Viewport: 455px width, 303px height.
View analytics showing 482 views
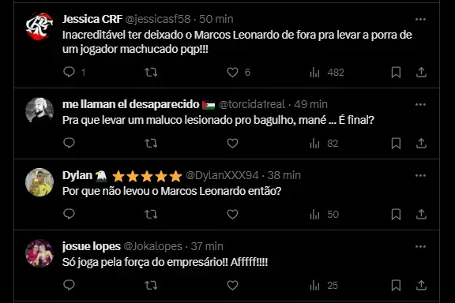(x=327, y=72)
